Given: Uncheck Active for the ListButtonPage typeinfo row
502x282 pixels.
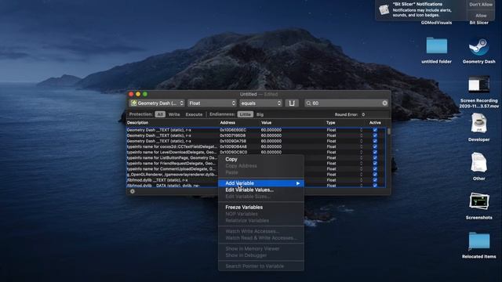Looking at the screenshot, I should tap(375, 157).
